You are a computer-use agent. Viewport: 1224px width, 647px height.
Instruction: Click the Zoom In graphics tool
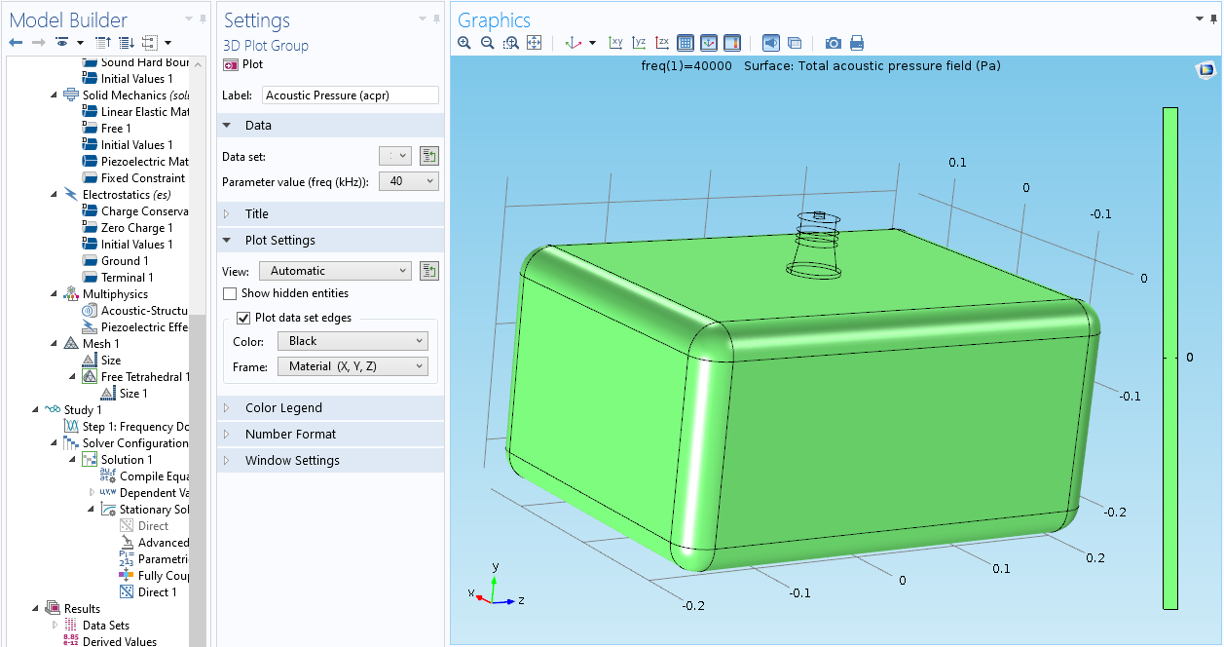click(464, 43)
